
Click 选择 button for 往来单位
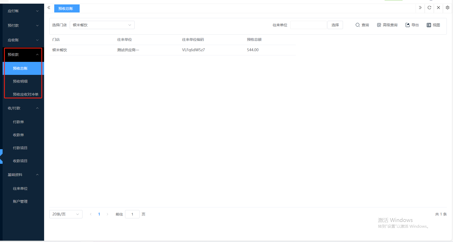coord(335,25)
